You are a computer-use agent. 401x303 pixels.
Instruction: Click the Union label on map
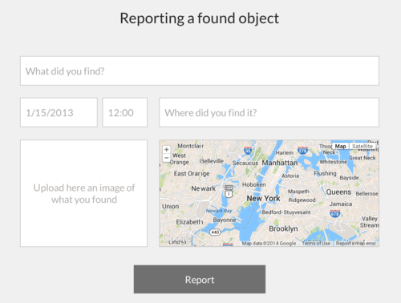click(170, 206)
